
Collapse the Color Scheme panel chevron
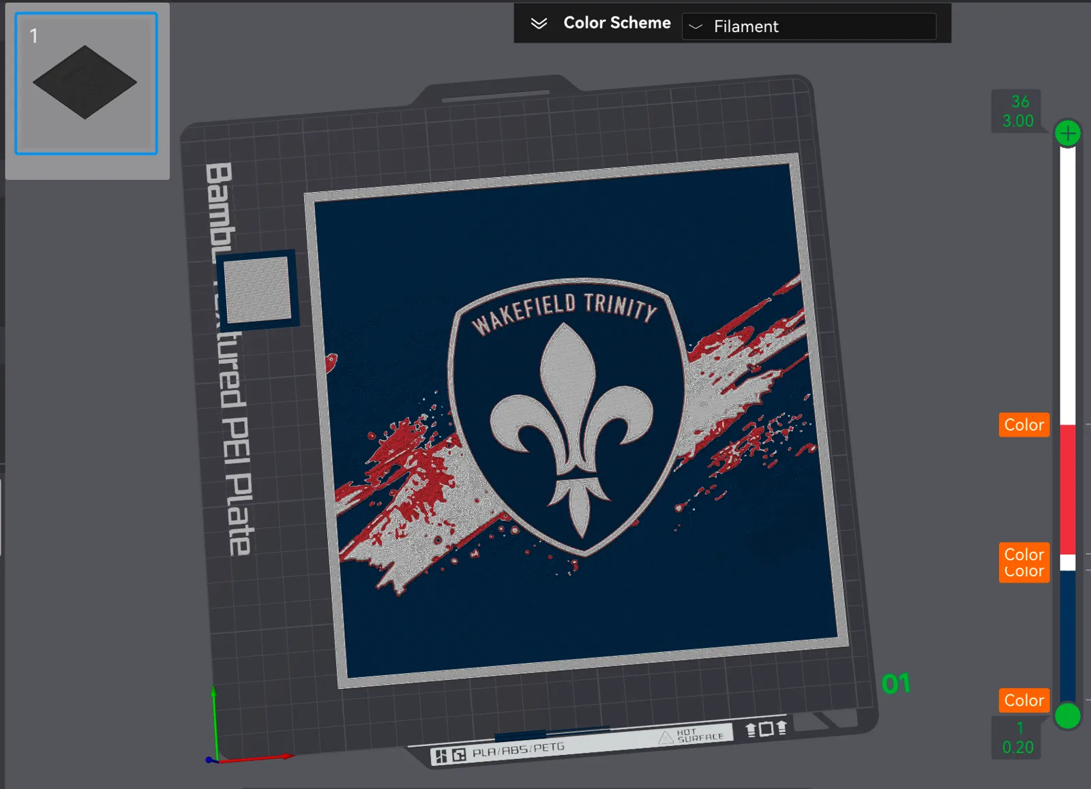click(539, 23)
